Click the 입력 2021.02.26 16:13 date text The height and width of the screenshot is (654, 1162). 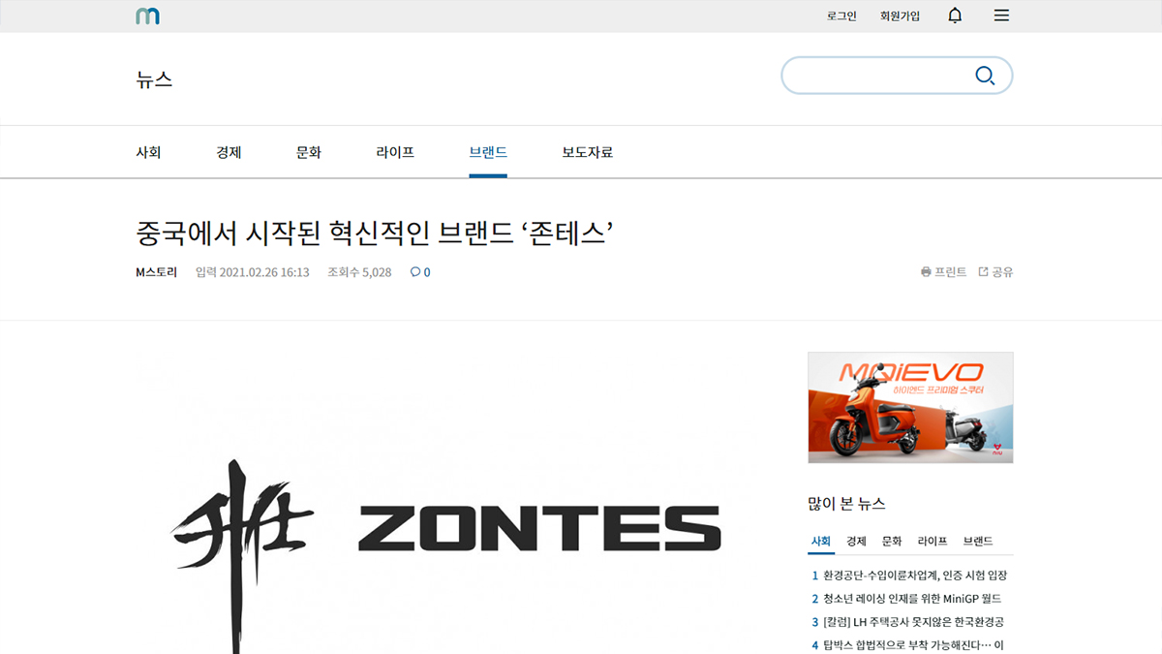tap(253, 272)
